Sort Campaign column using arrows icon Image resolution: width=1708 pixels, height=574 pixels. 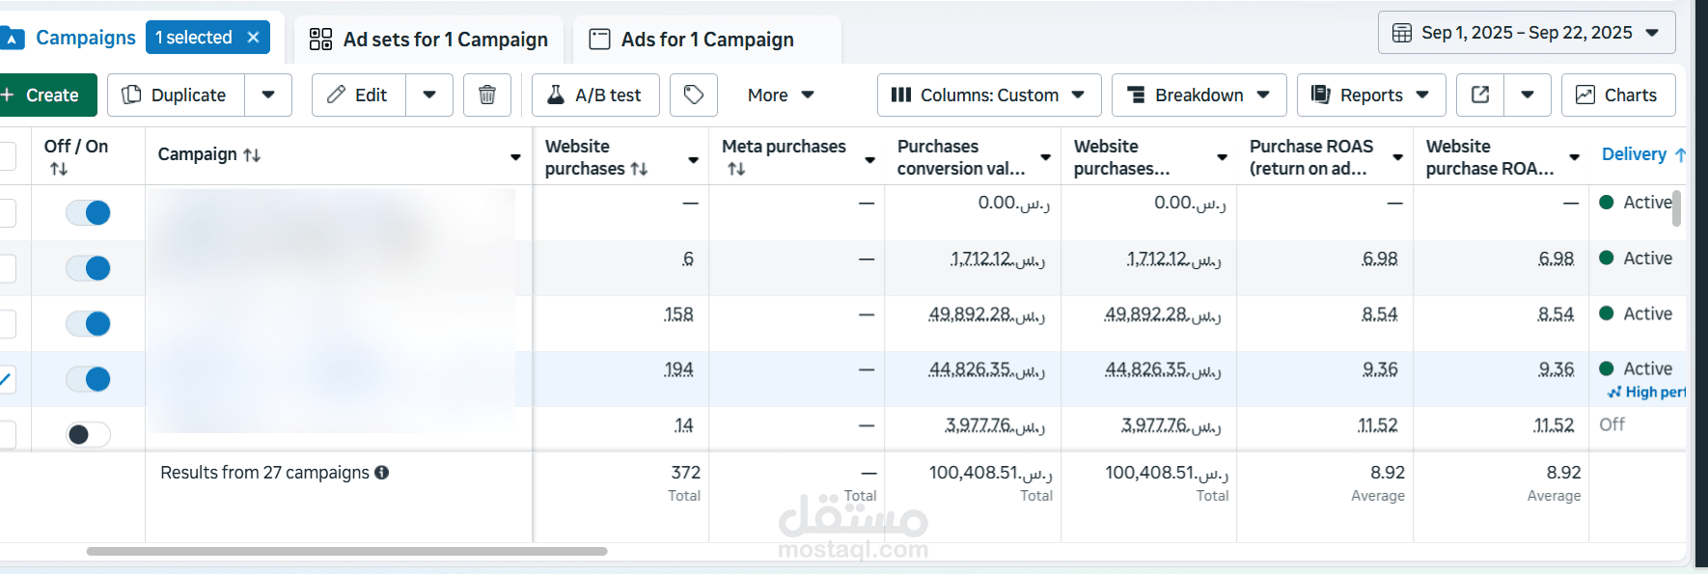[x=252, y=154]
